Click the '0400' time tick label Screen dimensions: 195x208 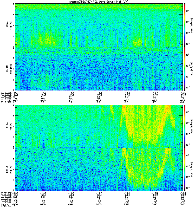(x=15, y=204)
